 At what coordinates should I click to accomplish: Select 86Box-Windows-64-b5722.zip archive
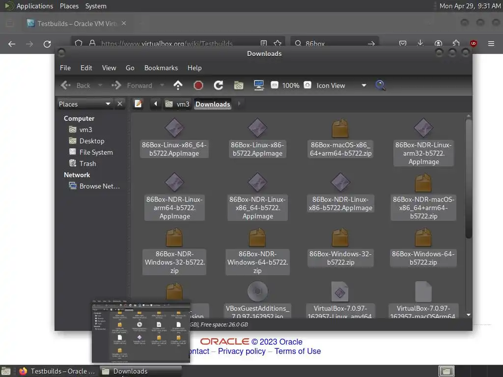423,237
